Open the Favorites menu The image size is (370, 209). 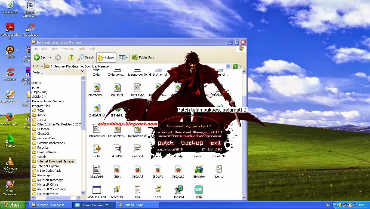pyautogui.click(x=68, y=49)
